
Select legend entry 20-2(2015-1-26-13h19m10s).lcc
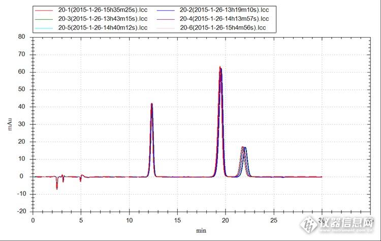click(224, 11)
